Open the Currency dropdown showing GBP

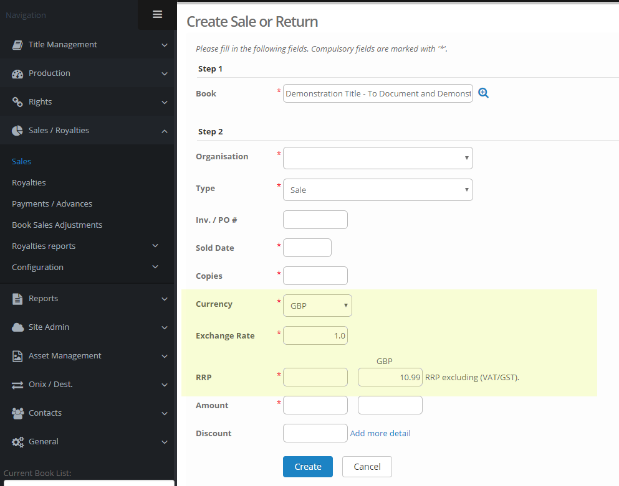317,306
